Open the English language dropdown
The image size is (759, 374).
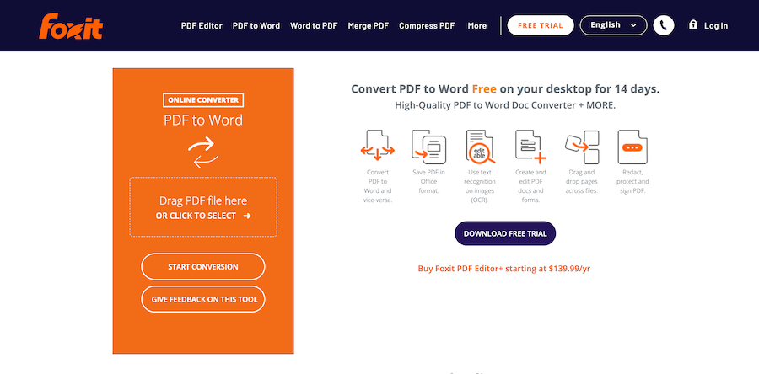pyautogui.click(x=613, y=25)
